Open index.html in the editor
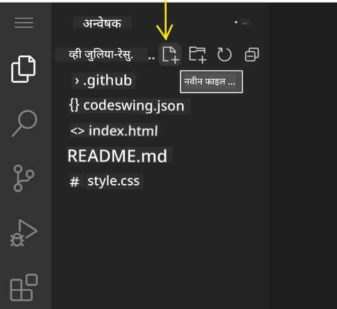Viewport: 337px width, 309px height. 114,131
